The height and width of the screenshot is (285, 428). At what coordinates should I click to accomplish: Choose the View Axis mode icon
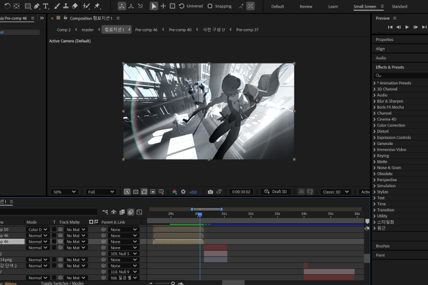click(140, 6)
